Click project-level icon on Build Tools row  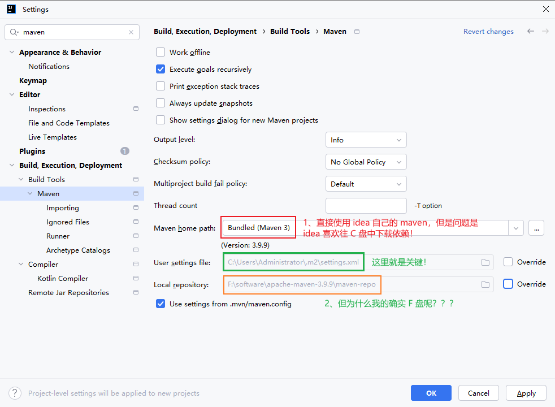(136, 179)
